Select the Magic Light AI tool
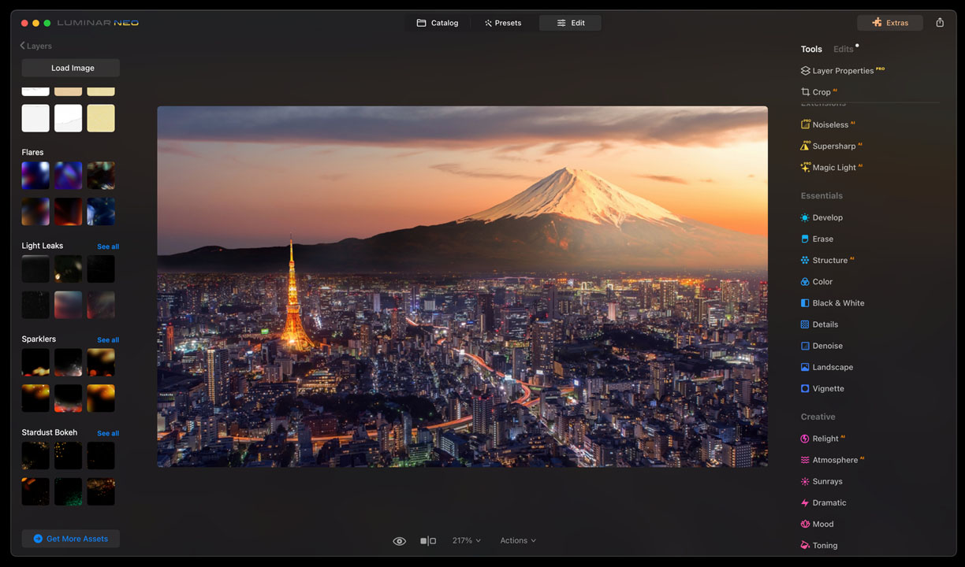965x567 pixels. point(833,167)
